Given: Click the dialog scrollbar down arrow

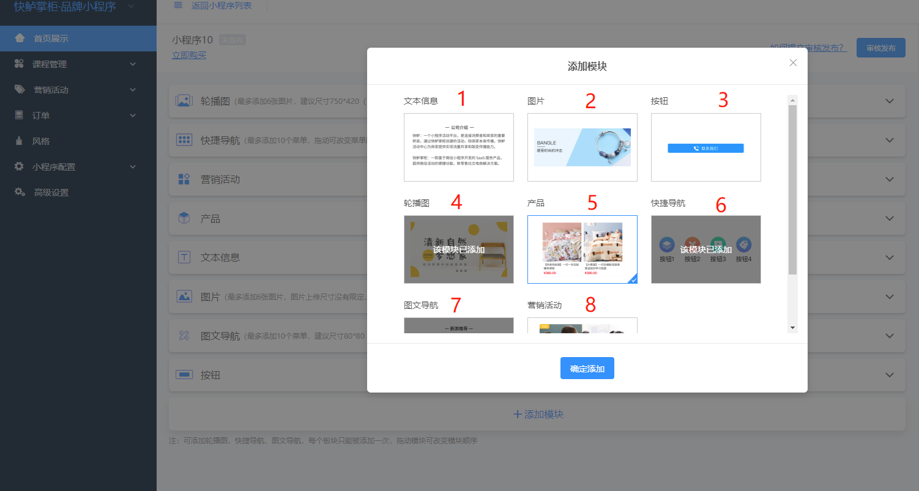Looking at the screenshot, I should point(793,328).
